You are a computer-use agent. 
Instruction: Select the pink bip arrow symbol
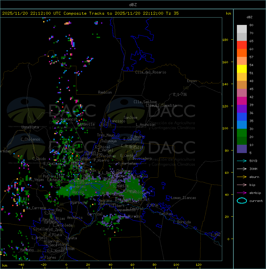click(x=242, y=185)
